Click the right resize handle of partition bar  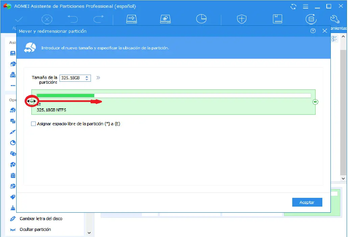pyautogui.click(x=315, y=102)
